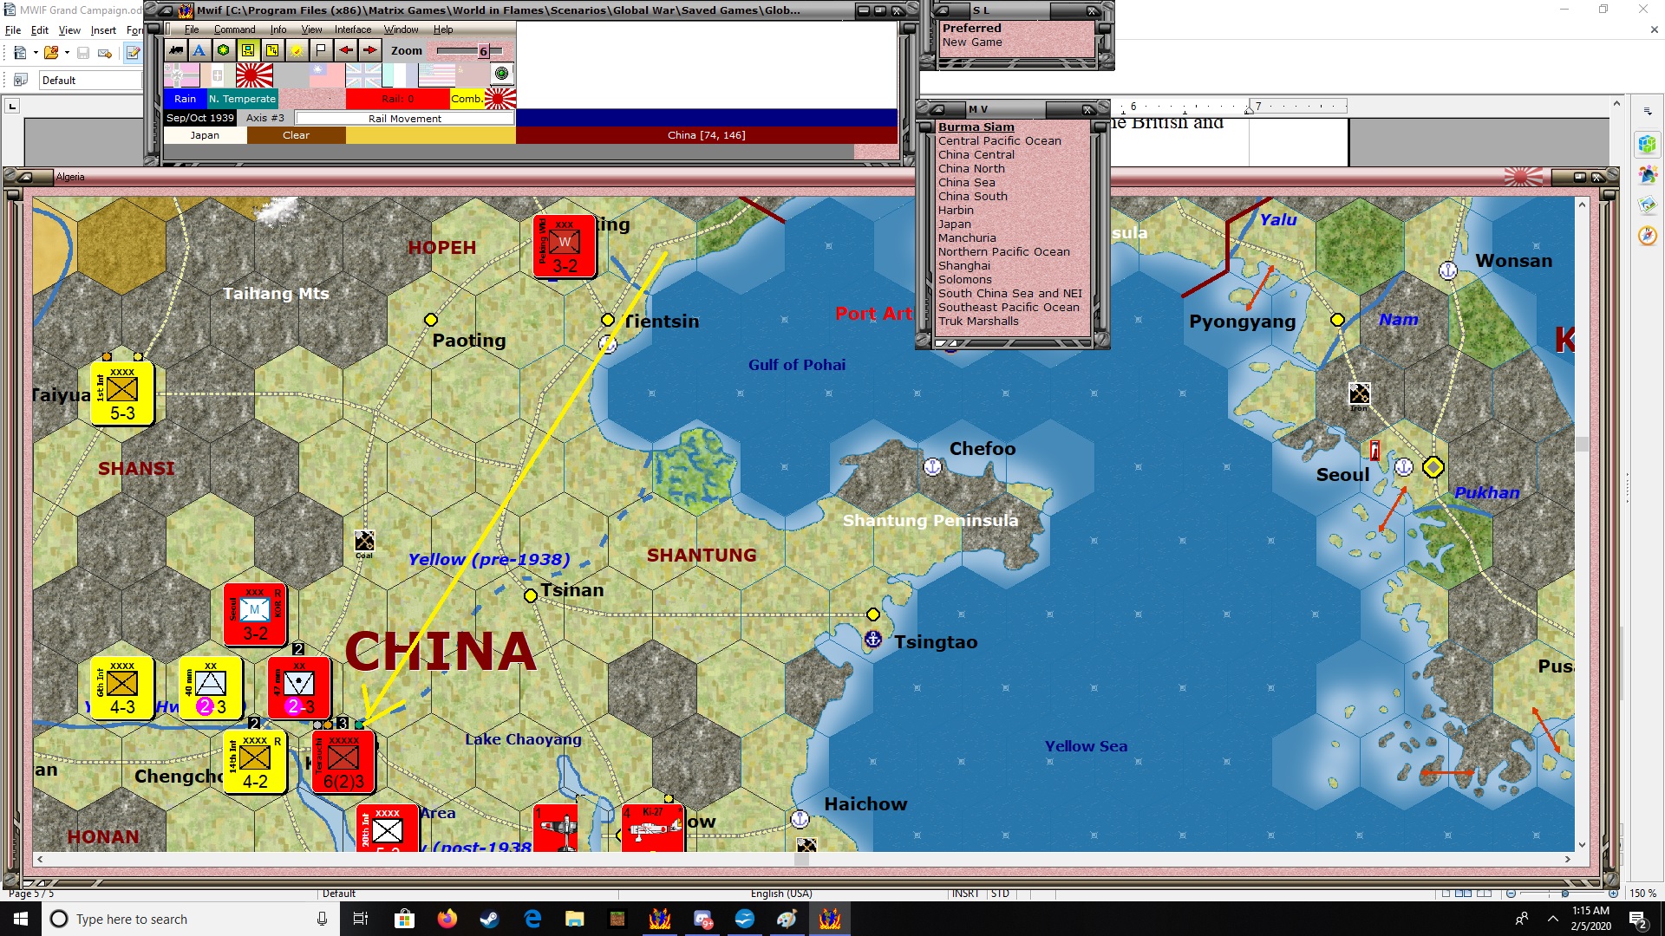Select Manchuria in map views list
This screenshot has width=1665, height=936.
pos(966,237)
